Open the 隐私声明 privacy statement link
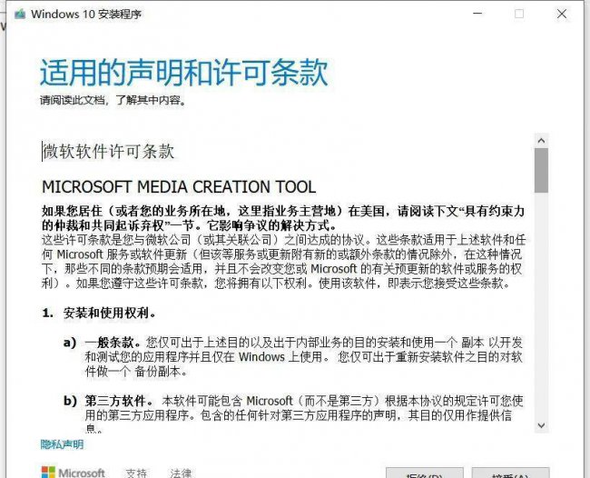This screenshot has height=478, width=590. coord(62,444)
